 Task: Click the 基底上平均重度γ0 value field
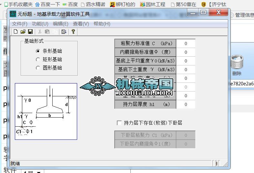point(186,61)
